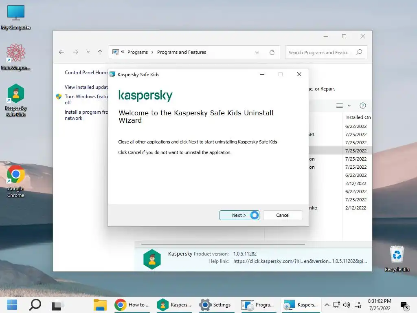
Task: Open the Windows Start menu
Action: point(12,305)
